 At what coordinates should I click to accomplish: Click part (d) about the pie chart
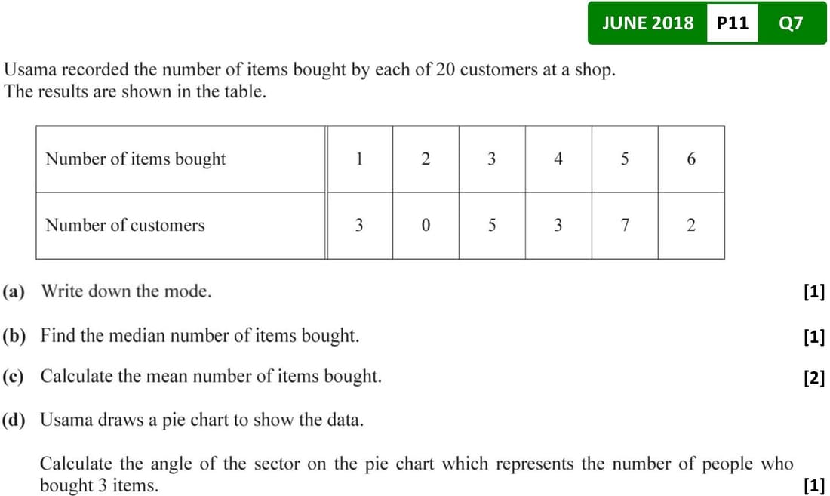tap(201, 420)
